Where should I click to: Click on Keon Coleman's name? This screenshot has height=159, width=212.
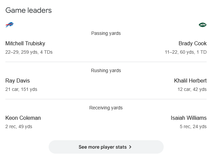[23, 118]
